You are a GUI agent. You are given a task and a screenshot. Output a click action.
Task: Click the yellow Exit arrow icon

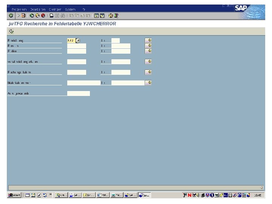(x=37, y=15)
